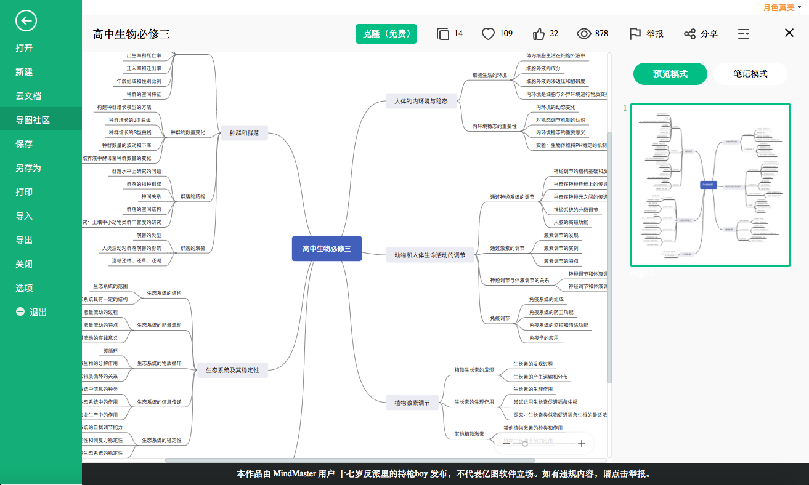Click username 月色真美 at top right
Viewport: 809px width, 485px height.
pyautogui.click(x=779, y=7)
